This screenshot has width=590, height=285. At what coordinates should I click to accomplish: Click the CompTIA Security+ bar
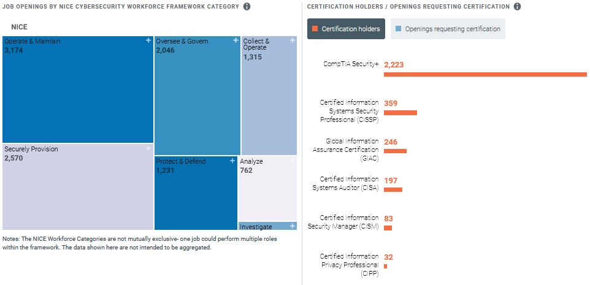tap(485, 75)
